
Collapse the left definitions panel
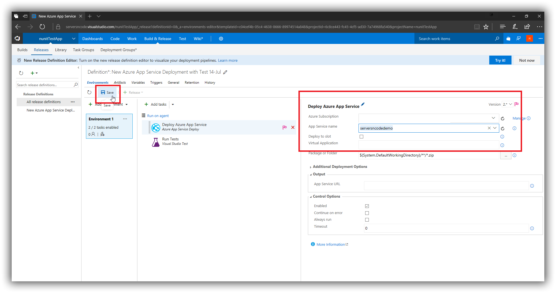[78, 68]
